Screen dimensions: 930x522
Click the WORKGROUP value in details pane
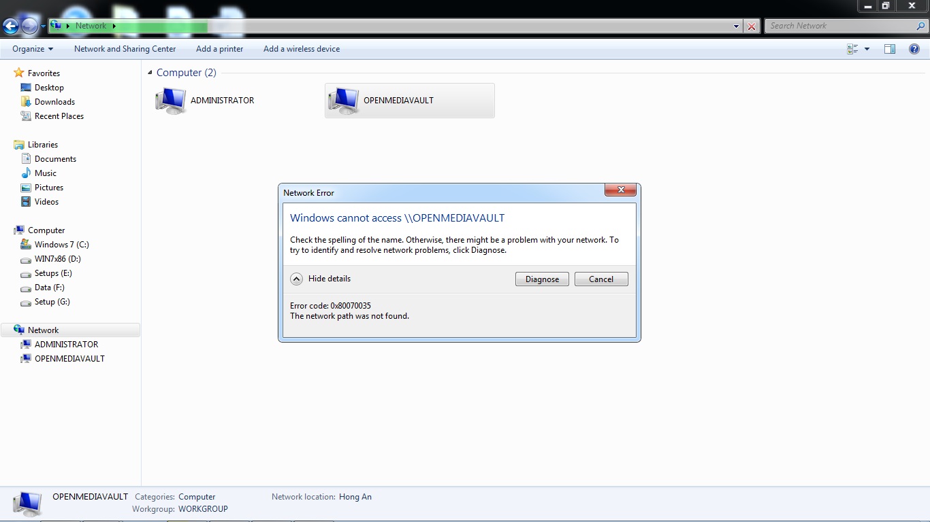pos(203,509)
